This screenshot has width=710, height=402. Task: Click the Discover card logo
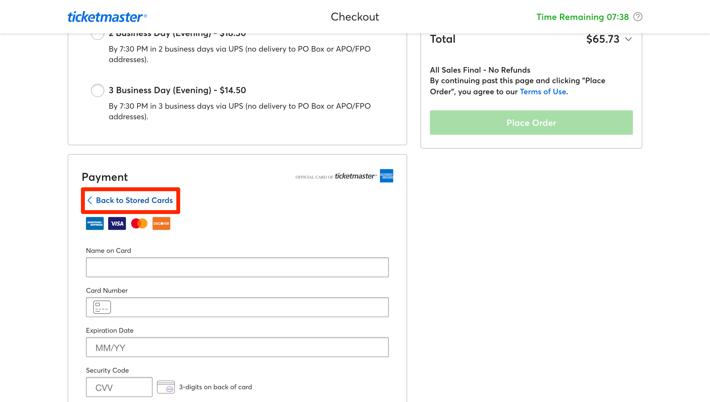point(161,223)
